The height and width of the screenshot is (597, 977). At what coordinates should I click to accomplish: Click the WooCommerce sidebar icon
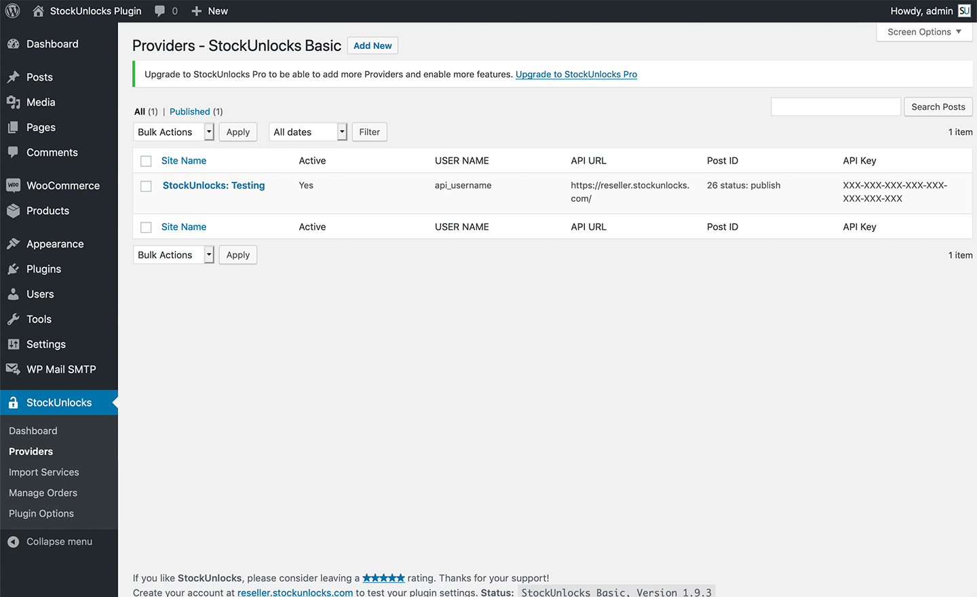(13, 185)
